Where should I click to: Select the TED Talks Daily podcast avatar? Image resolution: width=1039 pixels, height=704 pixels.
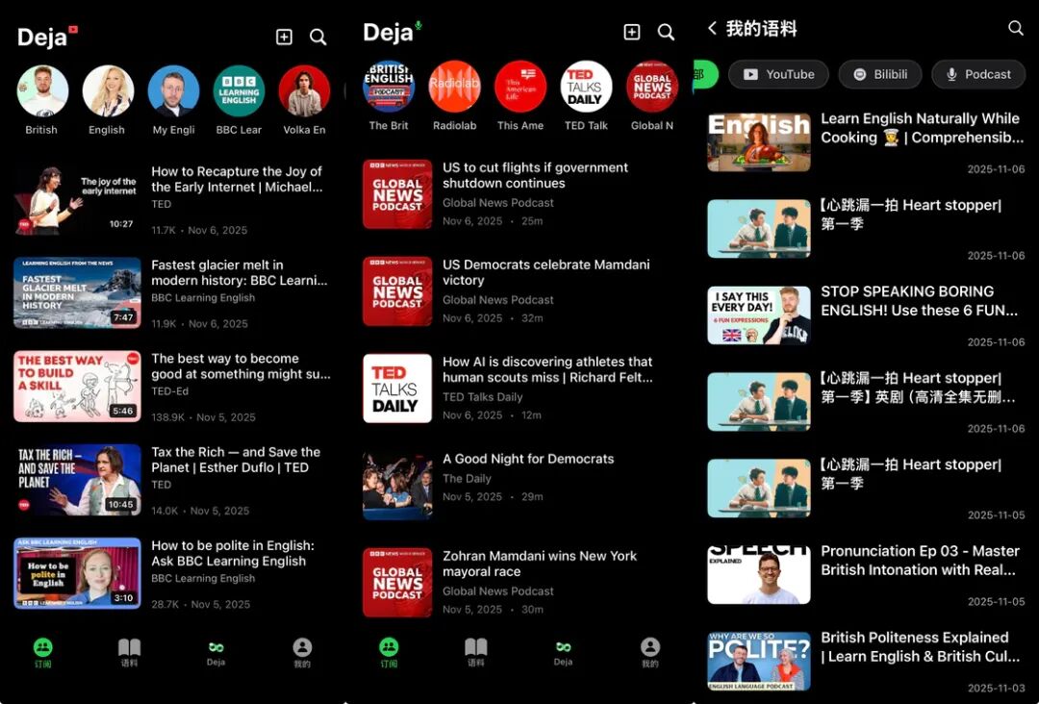coord(586,87)
